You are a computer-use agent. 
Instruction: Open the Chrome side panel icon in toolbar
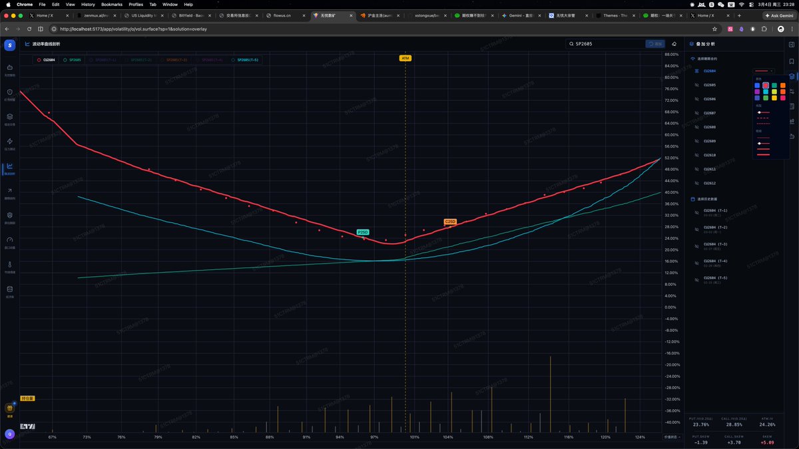tap(41, 29)
